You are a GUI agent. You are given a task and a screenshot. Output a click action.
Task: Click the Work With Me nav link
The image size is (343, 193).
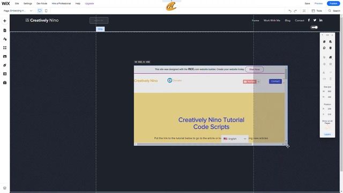[x=272, y=20]
